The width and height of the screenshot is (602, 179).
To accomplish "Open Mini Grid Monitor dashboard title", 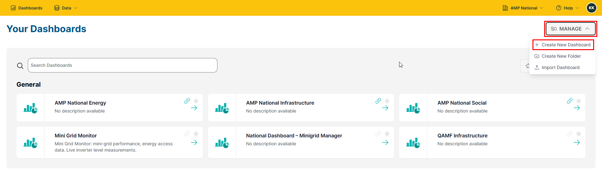I will 76,136.
